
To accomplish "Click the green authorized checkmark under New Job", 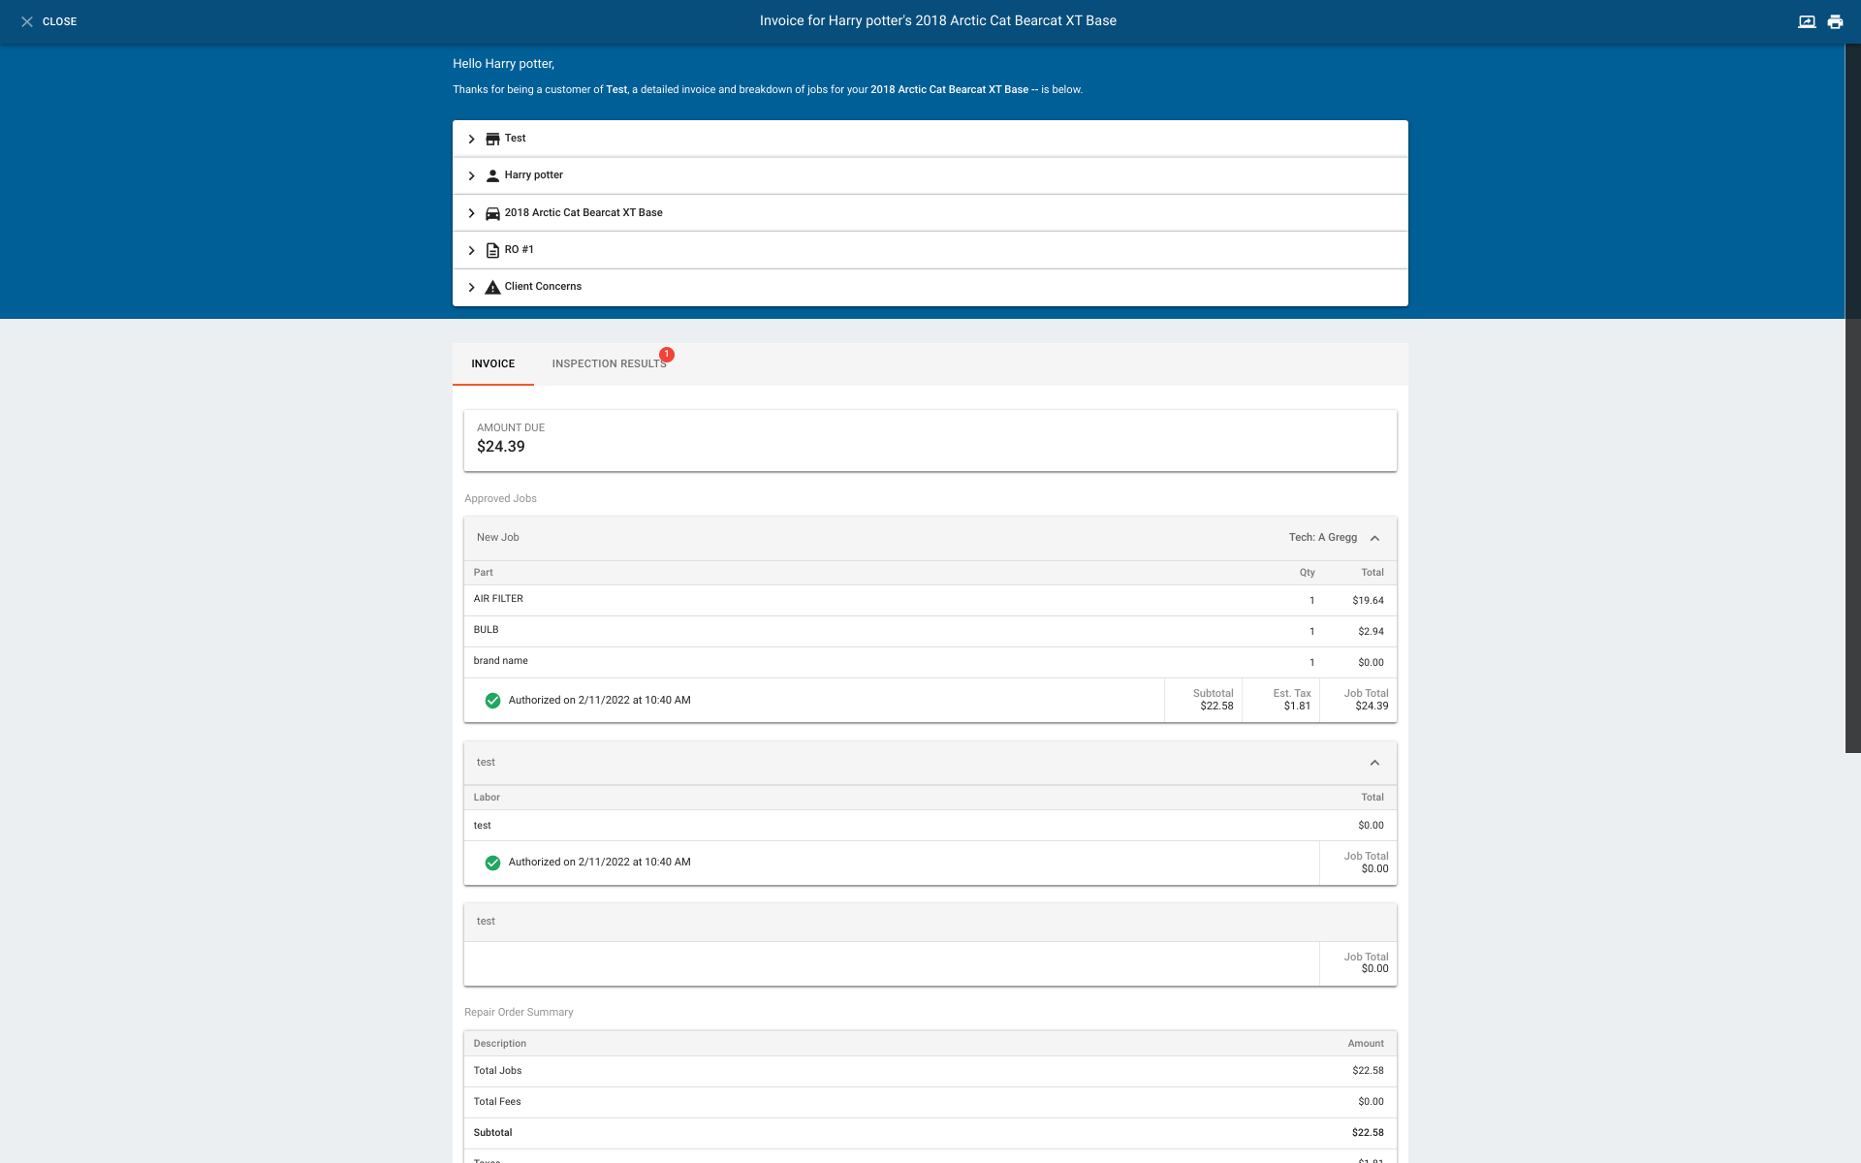I will pos(492,699).
